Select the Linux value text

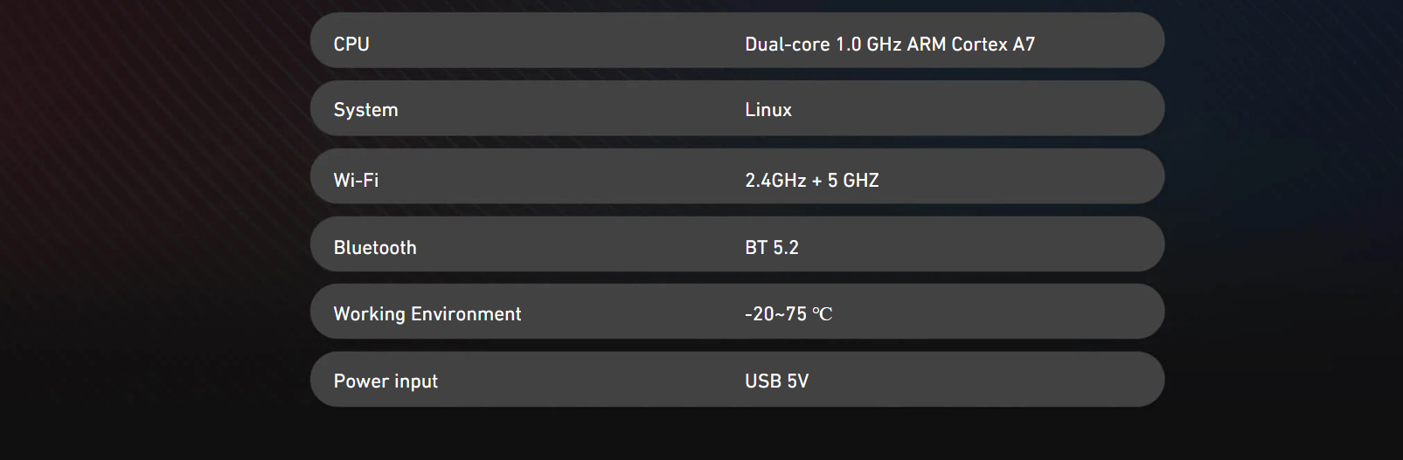coord(768,110)
